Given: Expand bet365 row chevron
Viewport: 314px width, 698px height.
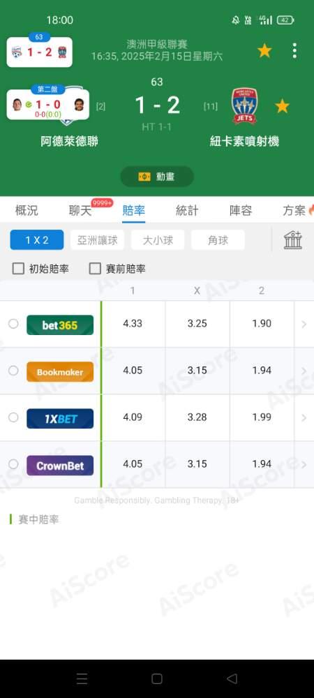Looking at the screenshot, I should [304, 324].
